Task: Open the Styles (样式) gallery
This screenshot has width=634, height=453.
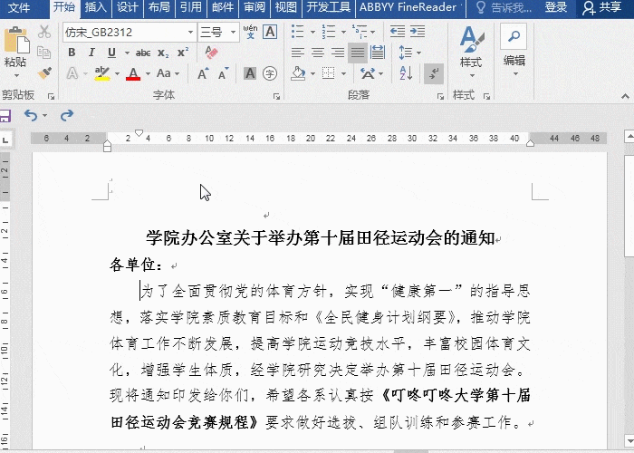Action: (x=471, y=52)
